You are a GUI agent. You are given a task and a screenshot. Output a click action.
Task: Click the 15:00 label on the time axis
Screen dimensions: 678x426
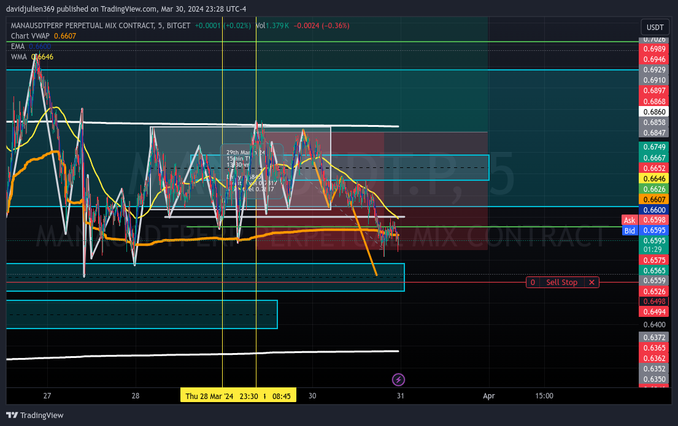tap(544, 396)
